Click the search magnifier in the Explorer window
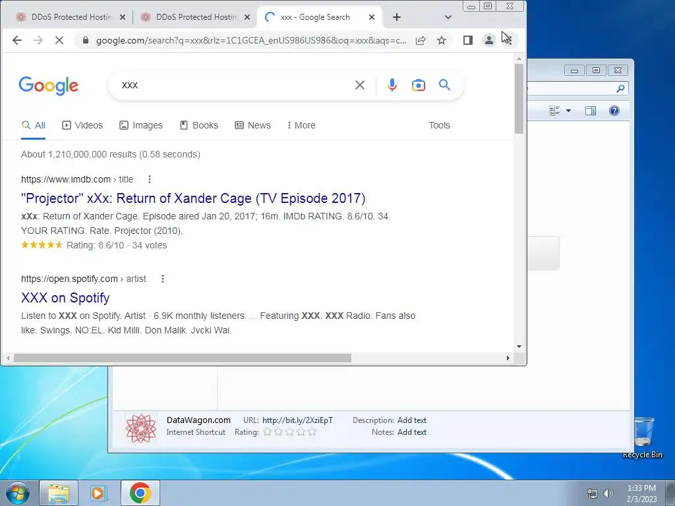 [x=620, y=88]
